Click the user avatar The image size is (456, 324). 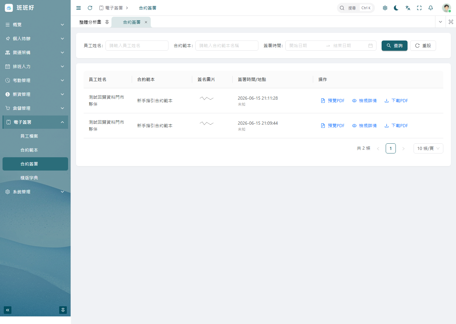(x=446, y=8)
